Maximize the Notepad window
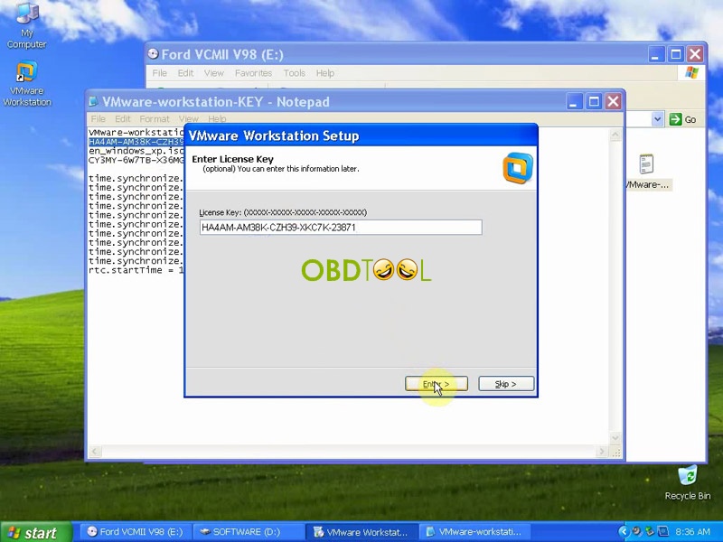Viewport: 723px width, 542px height. [594, 101]
